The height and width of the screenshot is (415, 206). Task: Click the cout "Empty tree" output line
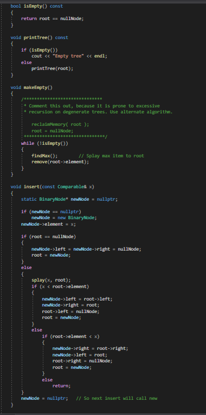pos(69,56)
